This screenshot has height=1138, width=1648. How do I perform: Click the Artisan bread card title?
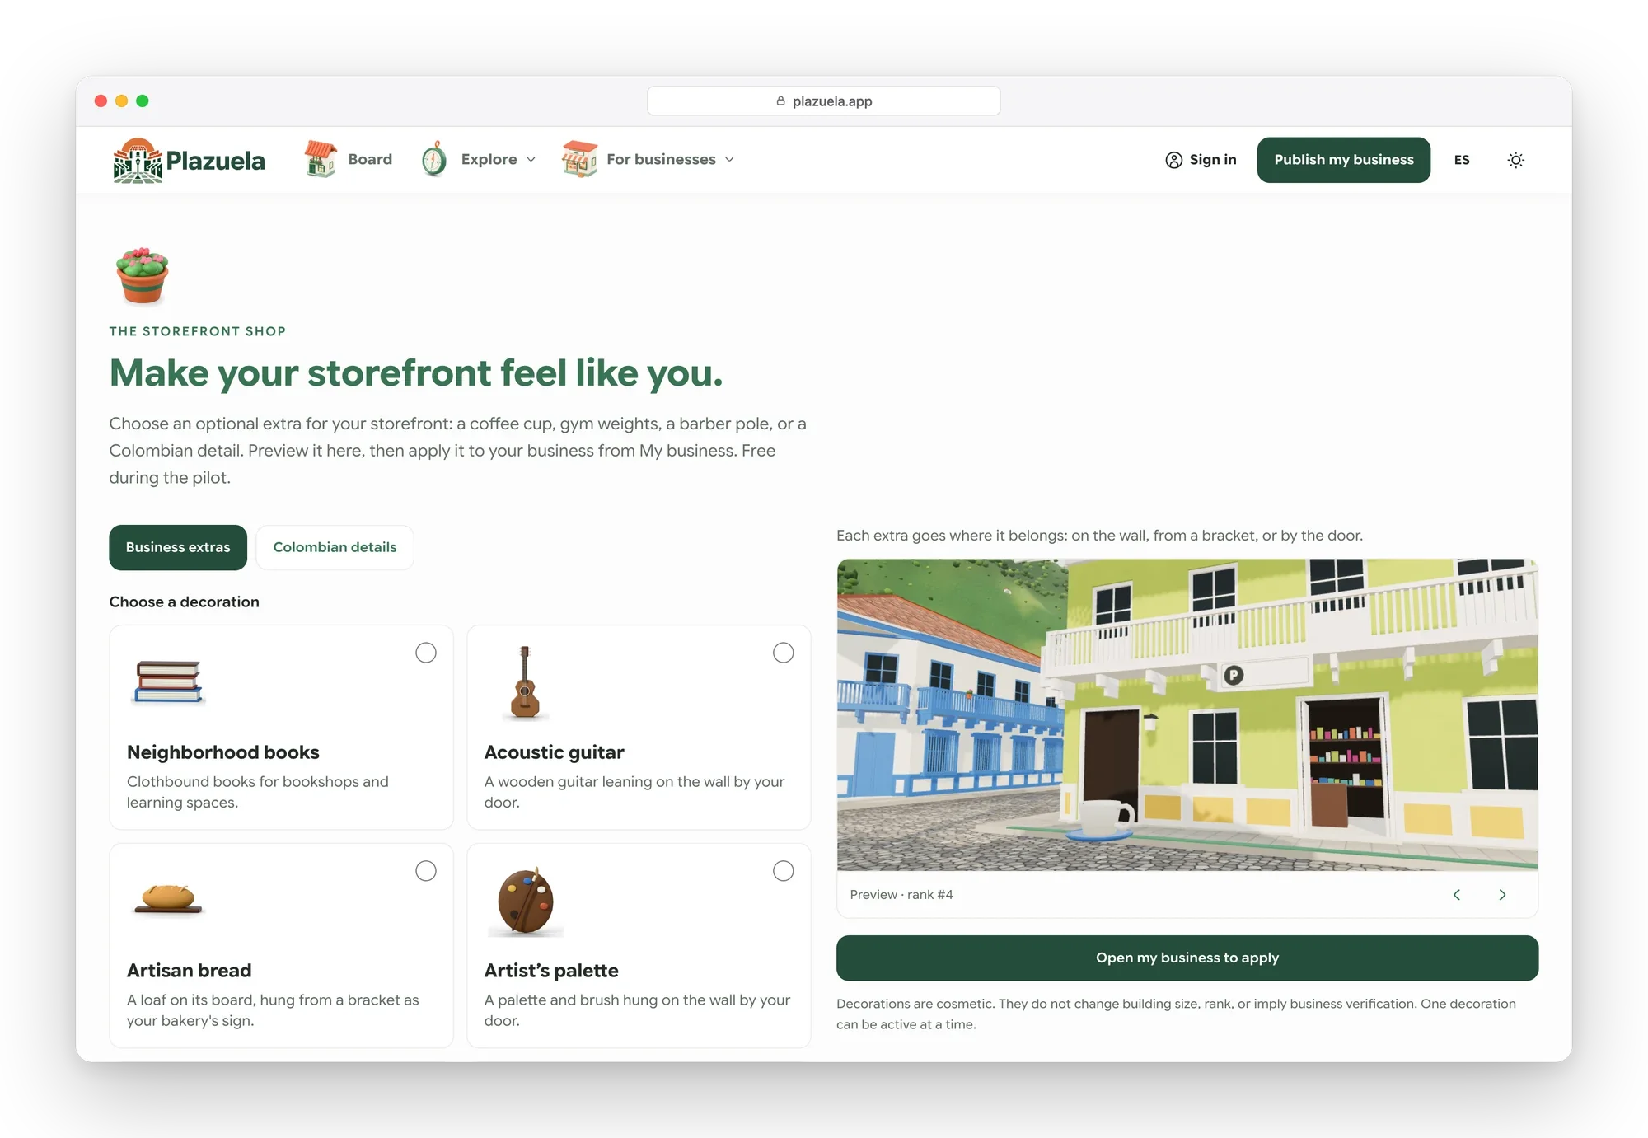(190, 971)
